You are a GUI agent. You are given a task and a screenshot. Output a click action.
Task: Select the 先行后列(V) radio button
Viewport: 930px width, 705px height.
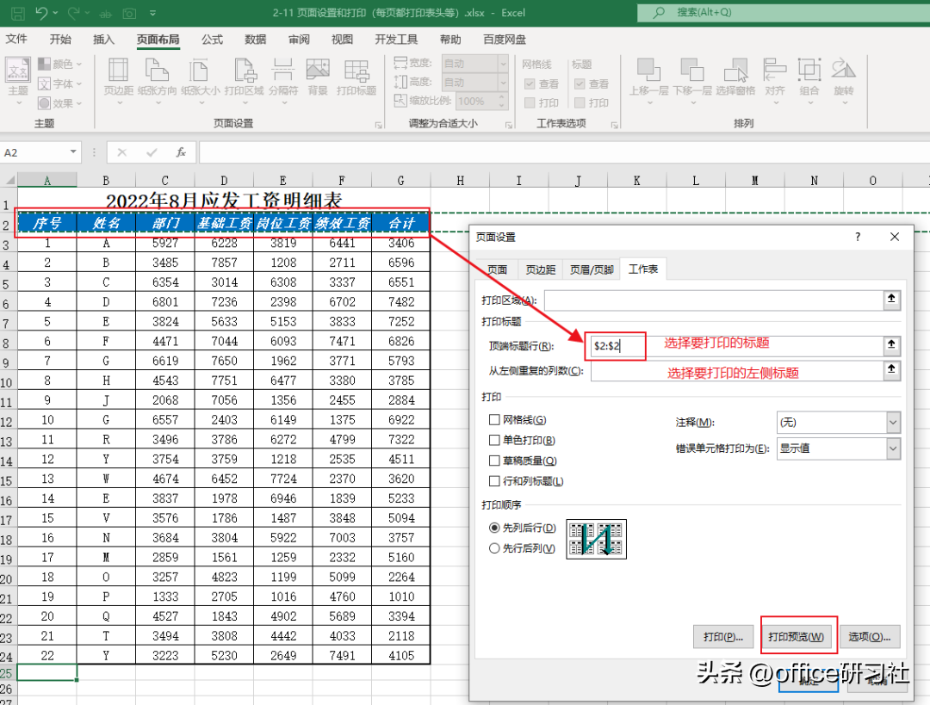[494, 548]
